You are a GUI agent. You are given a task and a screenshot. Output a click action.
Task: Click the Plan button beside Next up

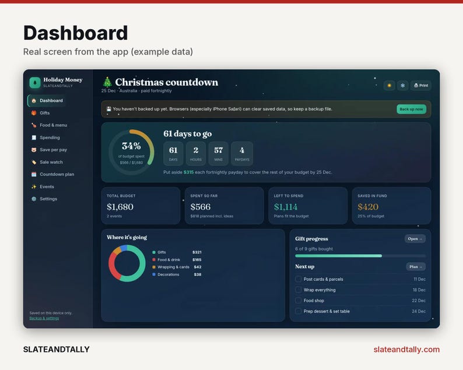[416, 267]
